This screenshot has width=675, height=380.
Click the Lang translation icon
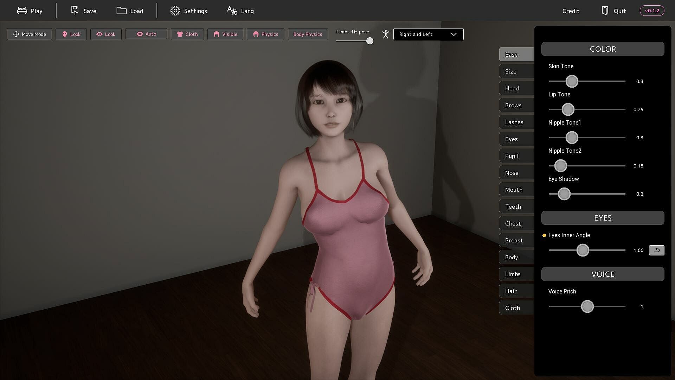232,11
